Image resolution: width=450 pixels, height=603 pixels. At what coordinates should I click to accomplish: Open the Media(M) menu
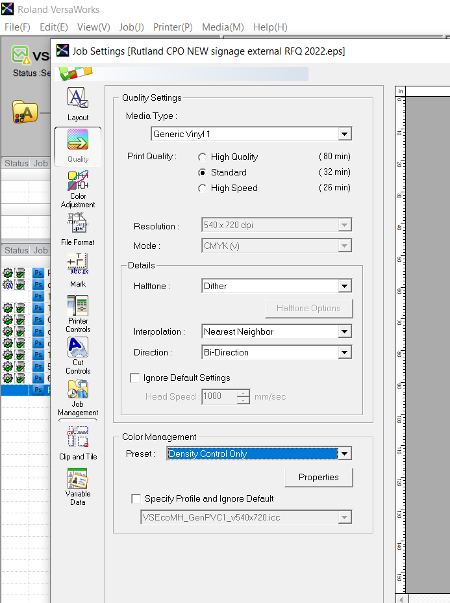click(223, 27)
